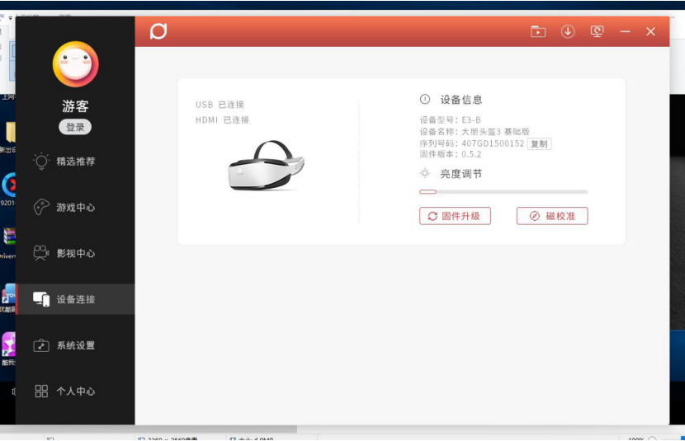Open the download manager icon
Viewport: 685px width, 441px height.
point(568,31)
